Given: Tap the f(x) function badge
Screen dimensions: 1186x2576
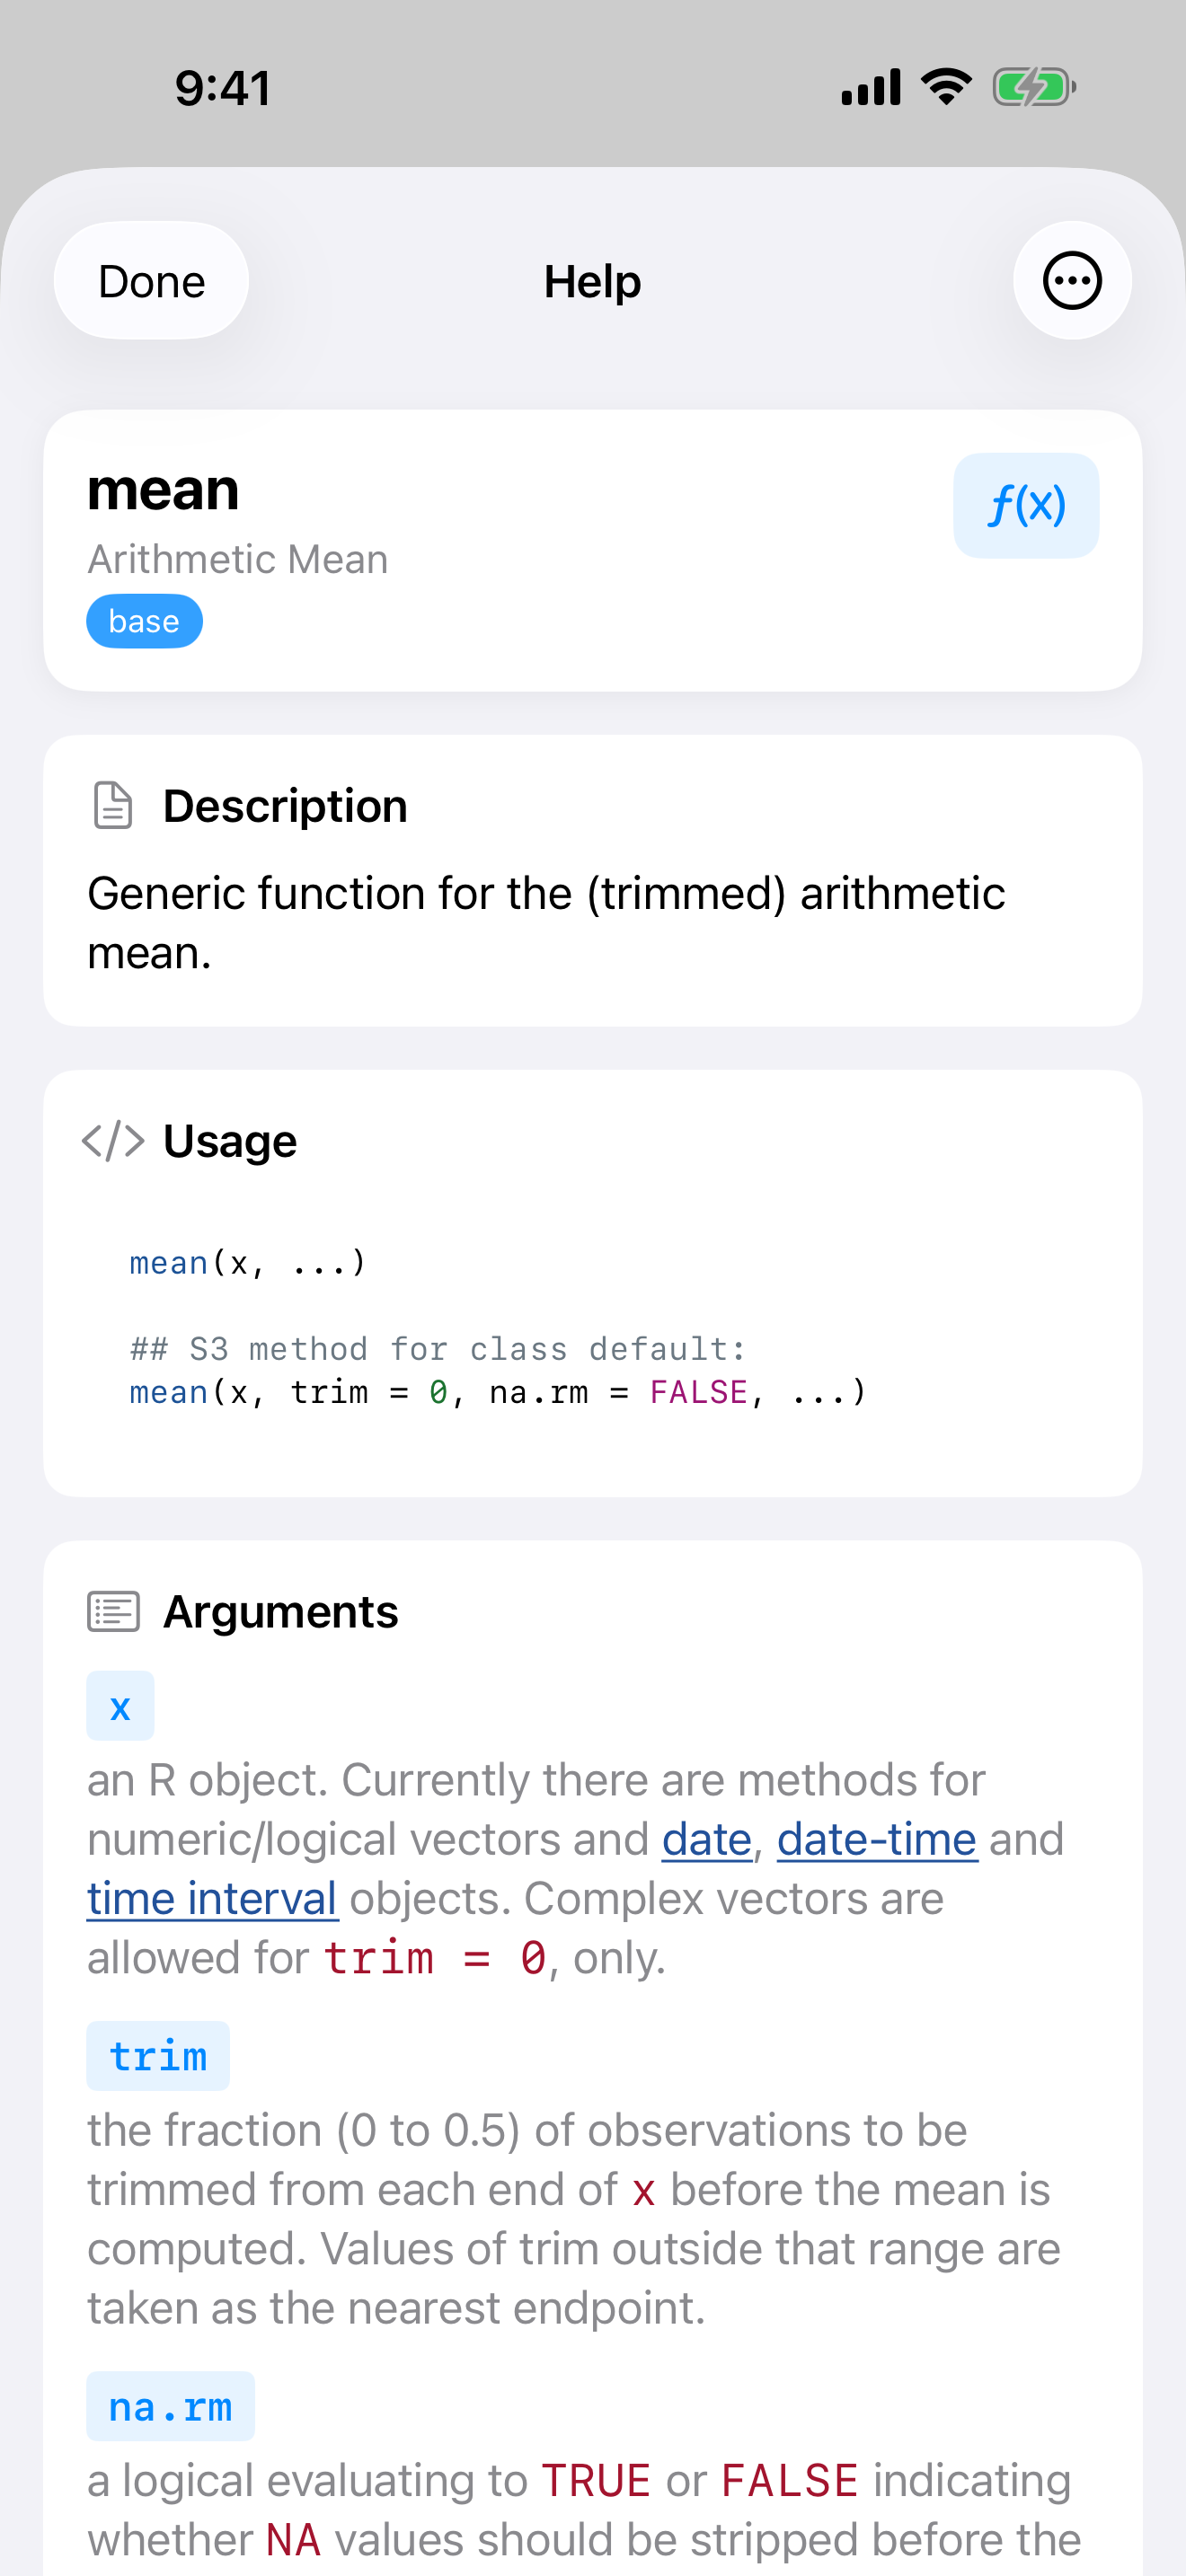Looking at the screenshot, I should pyautogui.click(x=1025, y=505).
